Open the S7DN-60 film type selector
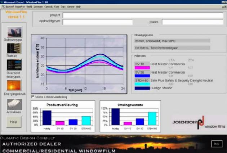227x153 pixels. coord(142,81)
